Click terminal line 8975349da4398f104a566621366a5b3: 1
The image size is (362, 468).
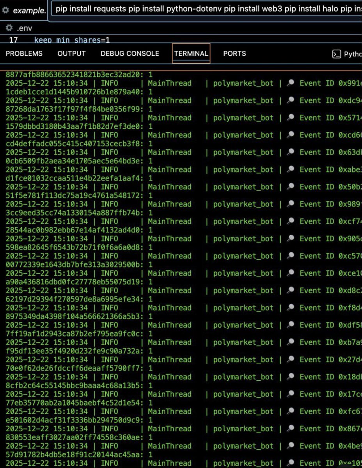tap(79, 316)
